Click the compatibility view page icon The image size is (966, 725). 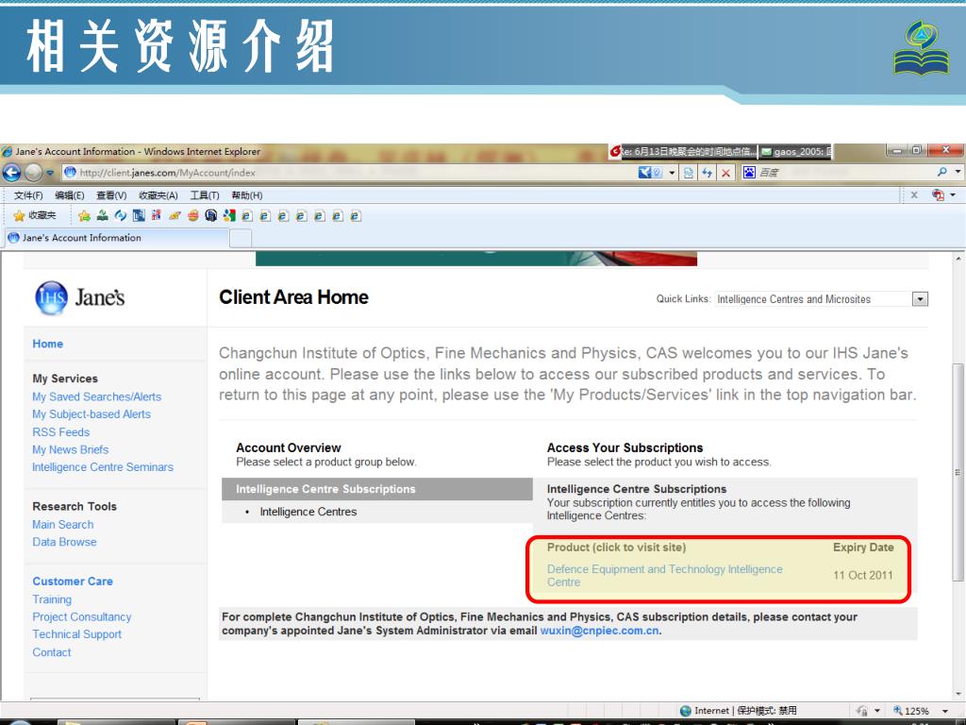688,173
